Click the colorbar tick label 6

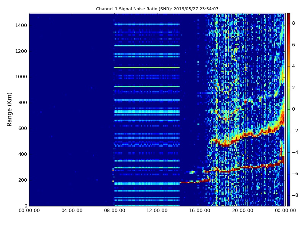[294, 45]
